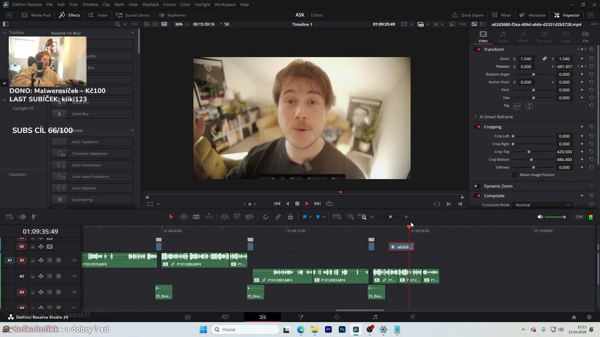Switch to Inspector File tab

point(585,37)
